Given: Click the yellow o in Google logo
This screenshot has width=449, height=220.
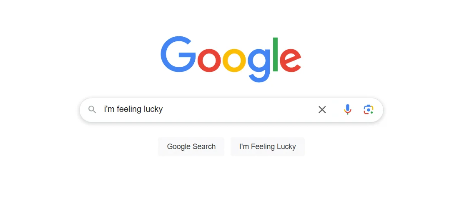Looking at the screenshot, I should [234, 60].
